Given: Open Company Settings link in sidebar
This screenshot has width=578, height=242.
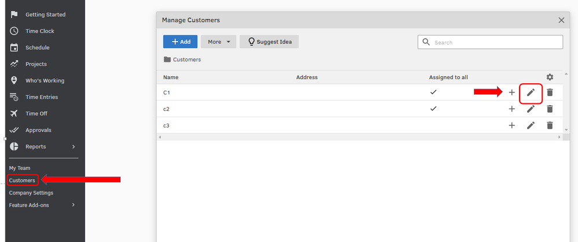Looking at the screenshot, I should tap(31, 193).
